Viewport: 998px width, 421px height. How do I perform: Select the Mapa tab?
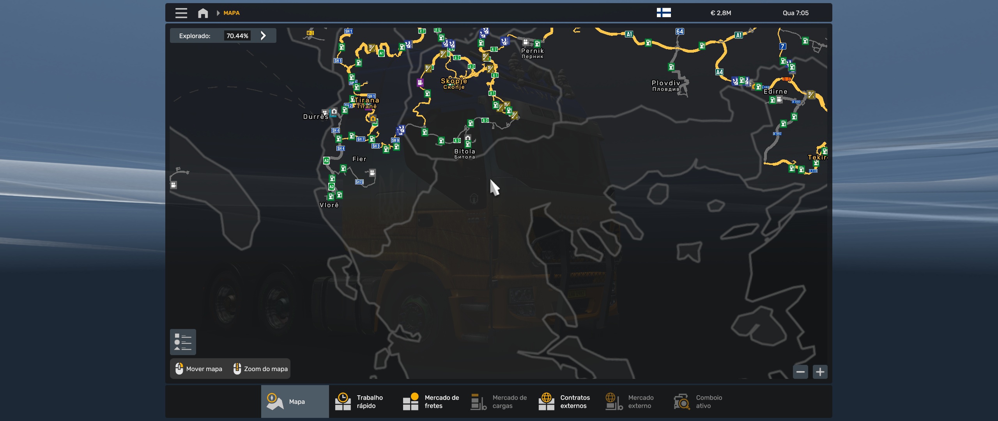pyautogui.click(x=295, y=402)
